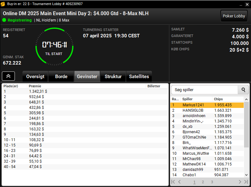Screen dimensions: 251x187
Task: Open player list page 2
Action: (x=203, y=182)
